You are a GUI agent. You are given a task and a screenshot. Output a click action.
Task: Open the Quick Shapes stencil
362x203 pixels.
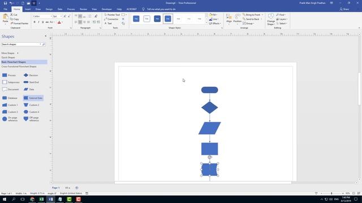pos(8,58)
